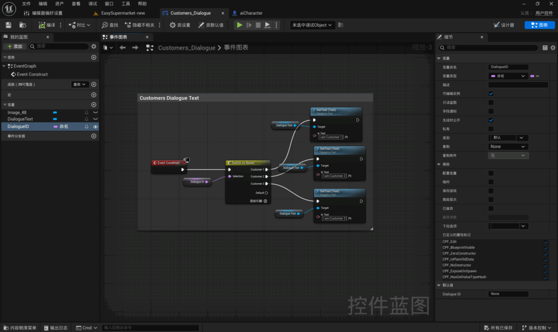Add new variable with plus in 变量 row

94,105
